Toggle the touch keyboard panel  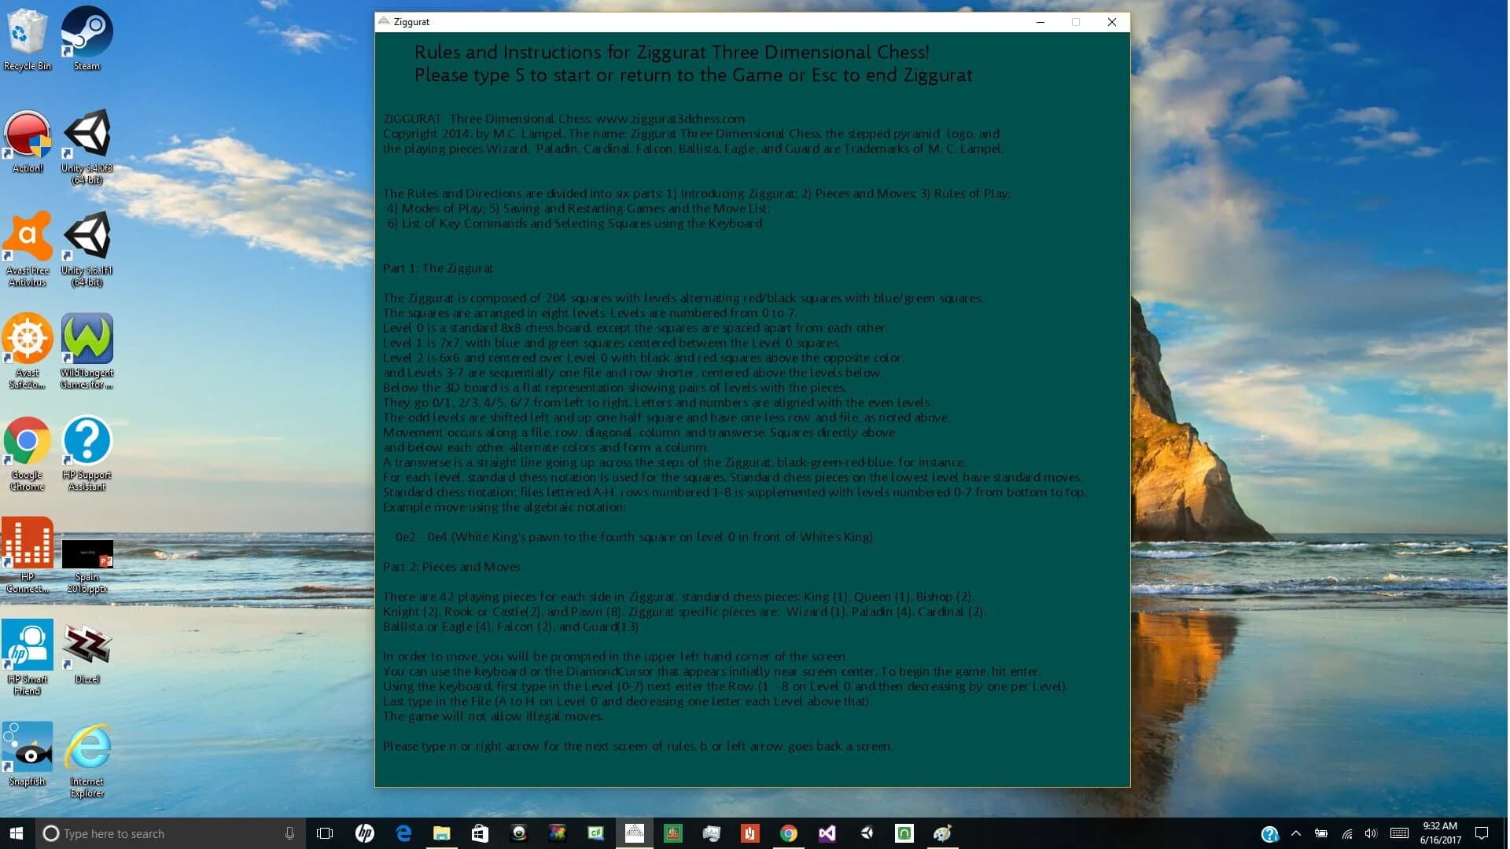click(x=1400, y=833)
